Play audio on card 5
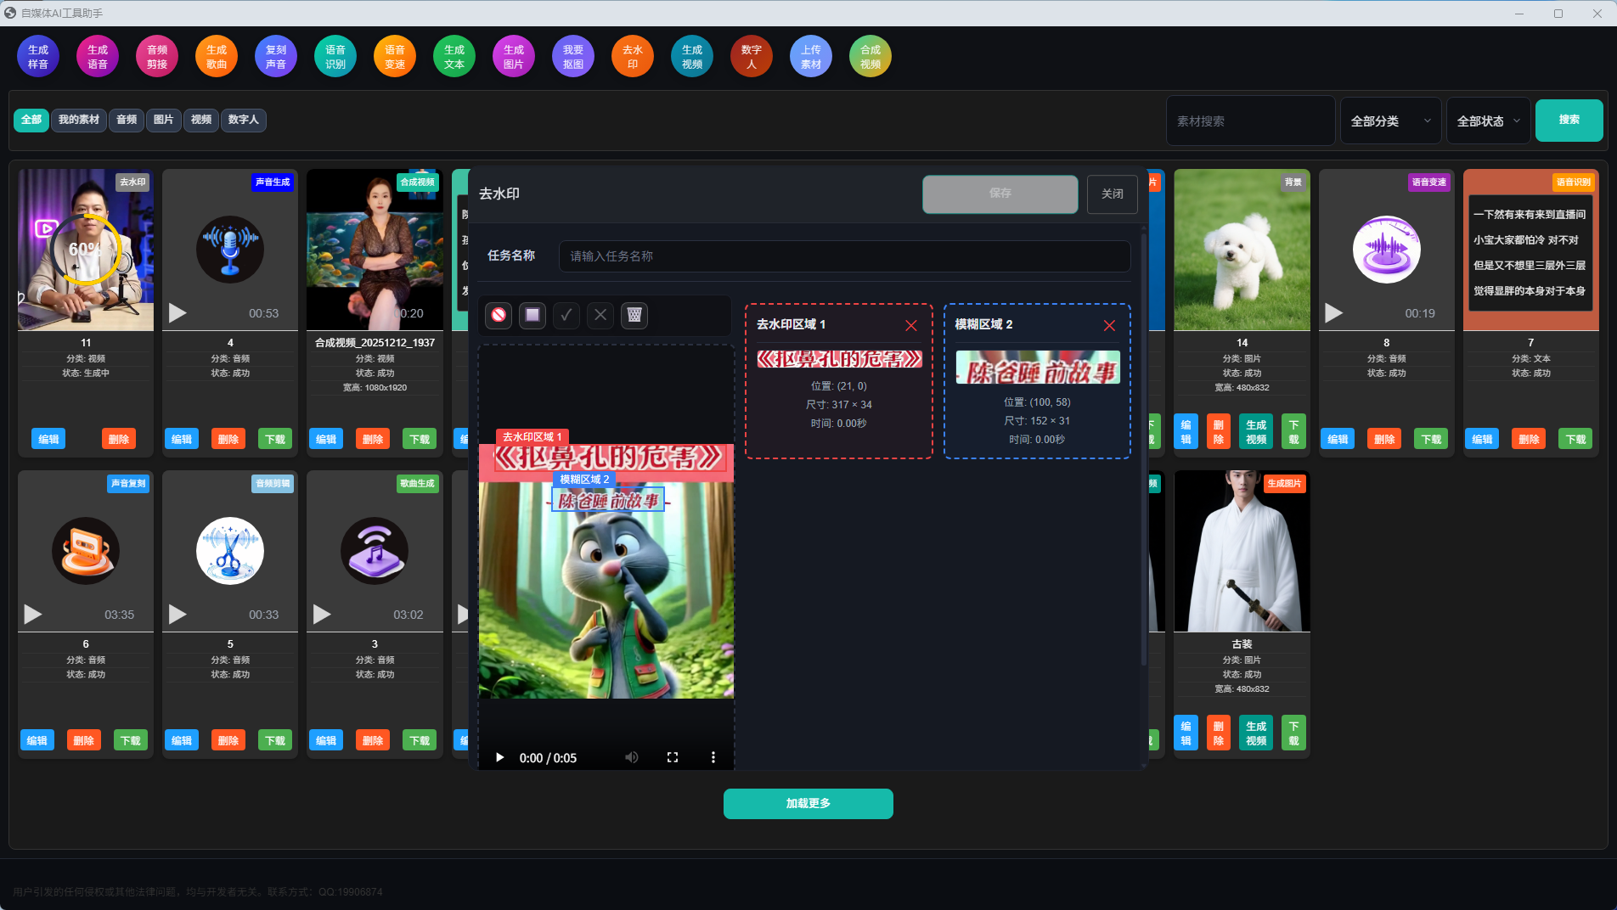The image size is (1617, 910). (x=177, y=614)
